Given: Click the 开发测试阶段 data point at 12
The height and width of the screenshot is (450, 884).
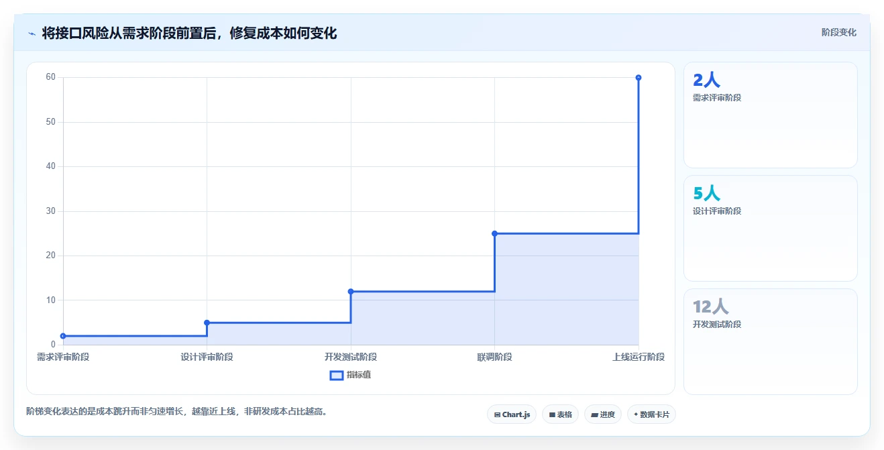Looking at the screenshot, I should (351, 291).
